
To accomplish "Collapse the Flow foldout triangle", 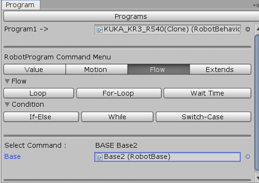I will click(7, 81).
